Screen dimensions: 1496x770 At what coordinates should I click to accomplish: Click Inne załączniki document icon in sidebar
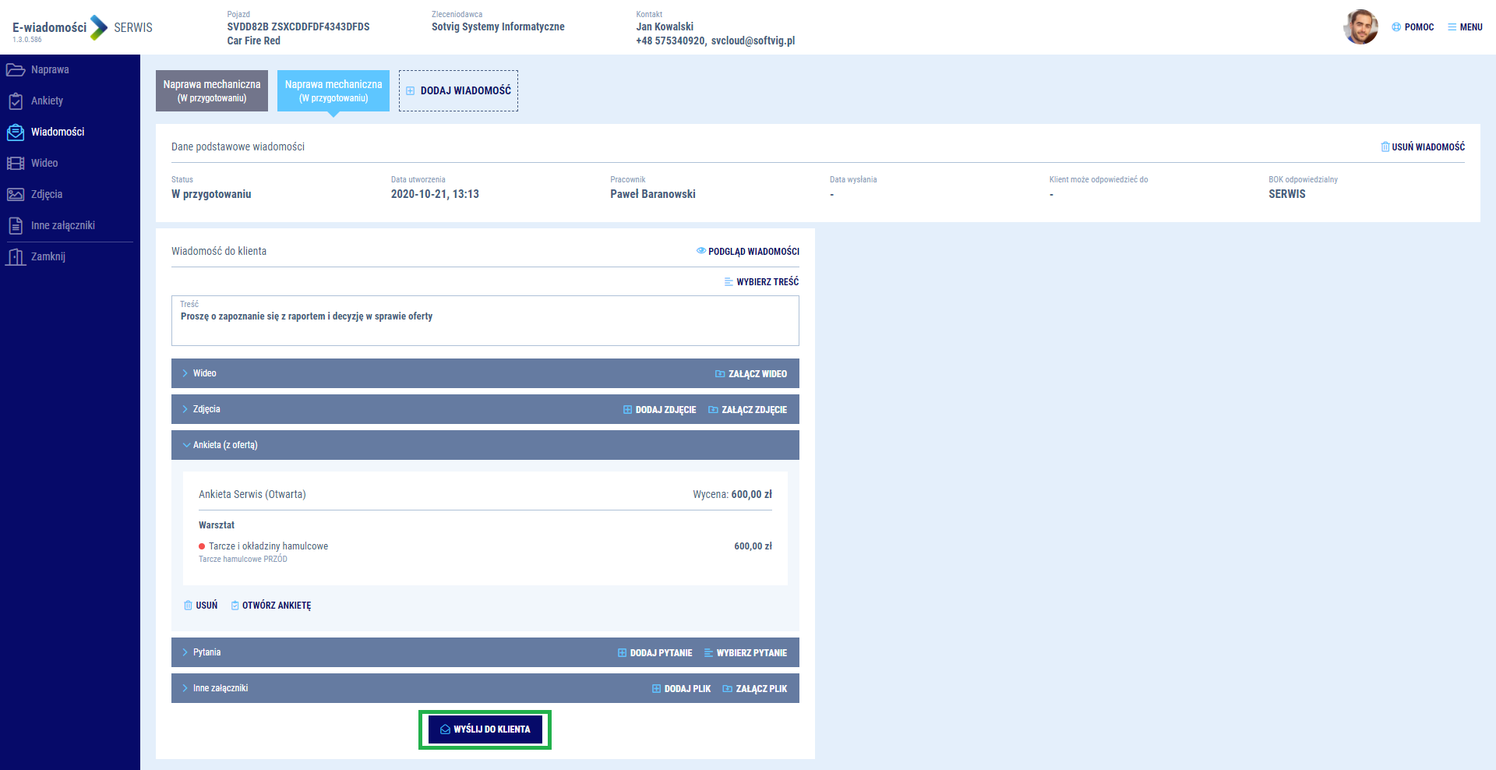tap(16, 226)
